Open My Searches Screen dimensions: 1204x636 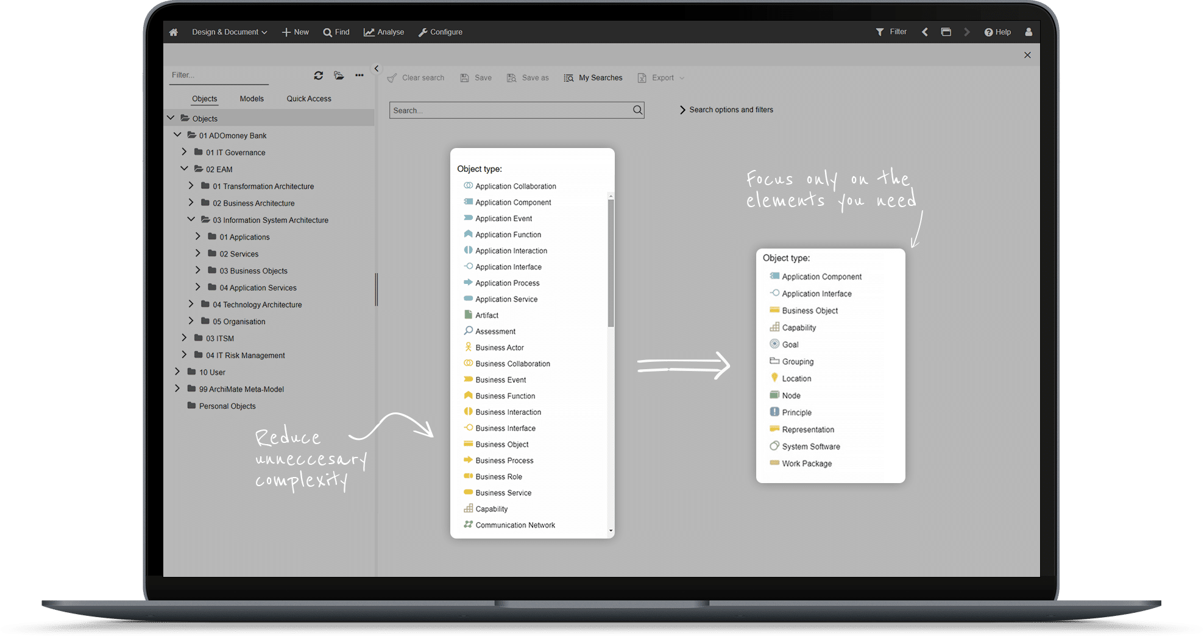tap(592, 77)
